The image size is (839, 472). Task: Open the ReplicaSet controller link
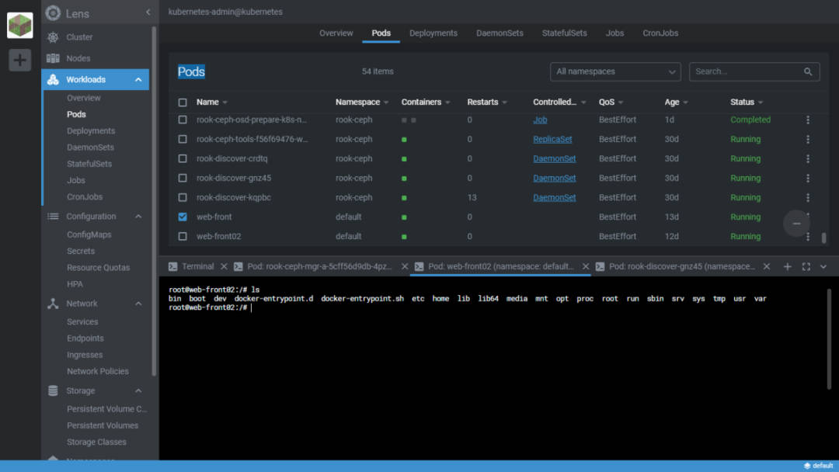pos(552,139)
